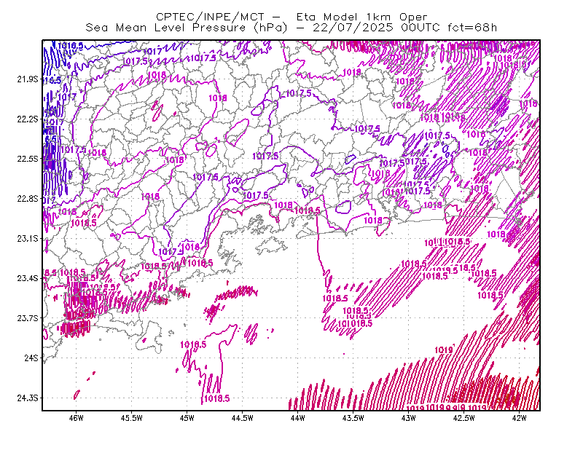Click the 23.7S latitude axis label
The image size is (583, 450).
coord(28,318)
